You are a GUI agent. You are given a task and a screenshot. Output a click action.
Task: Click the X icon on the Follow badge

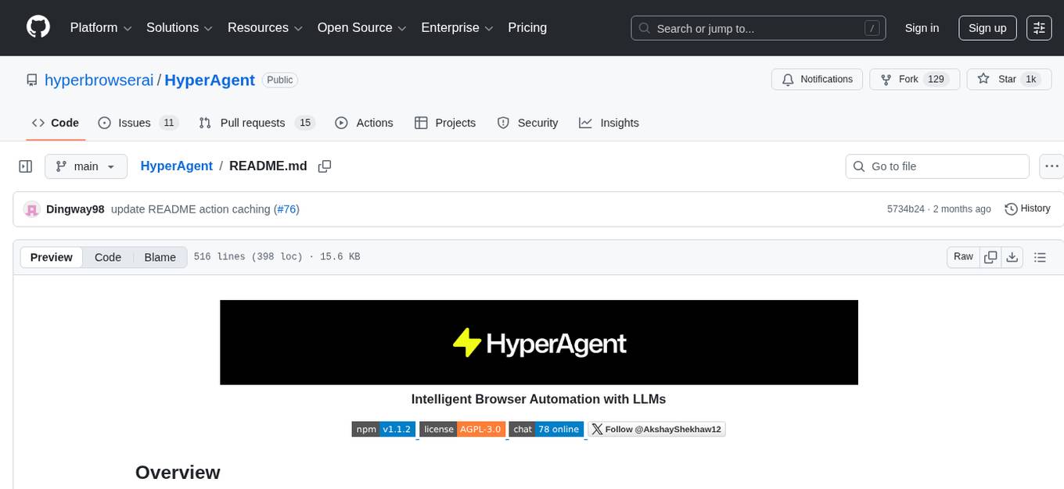point(597,428)
